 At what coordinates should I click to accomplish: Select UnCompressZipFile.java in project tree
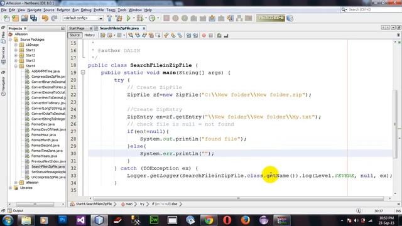click(48, 177)
